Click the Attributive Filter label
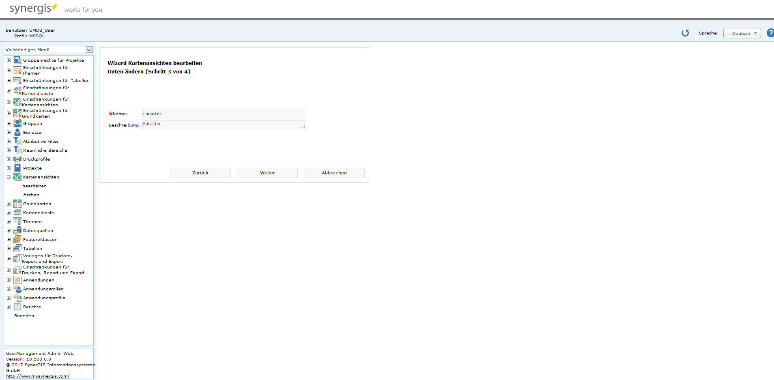The height and width of the screenshot is (380, 774). coord(41,141)
